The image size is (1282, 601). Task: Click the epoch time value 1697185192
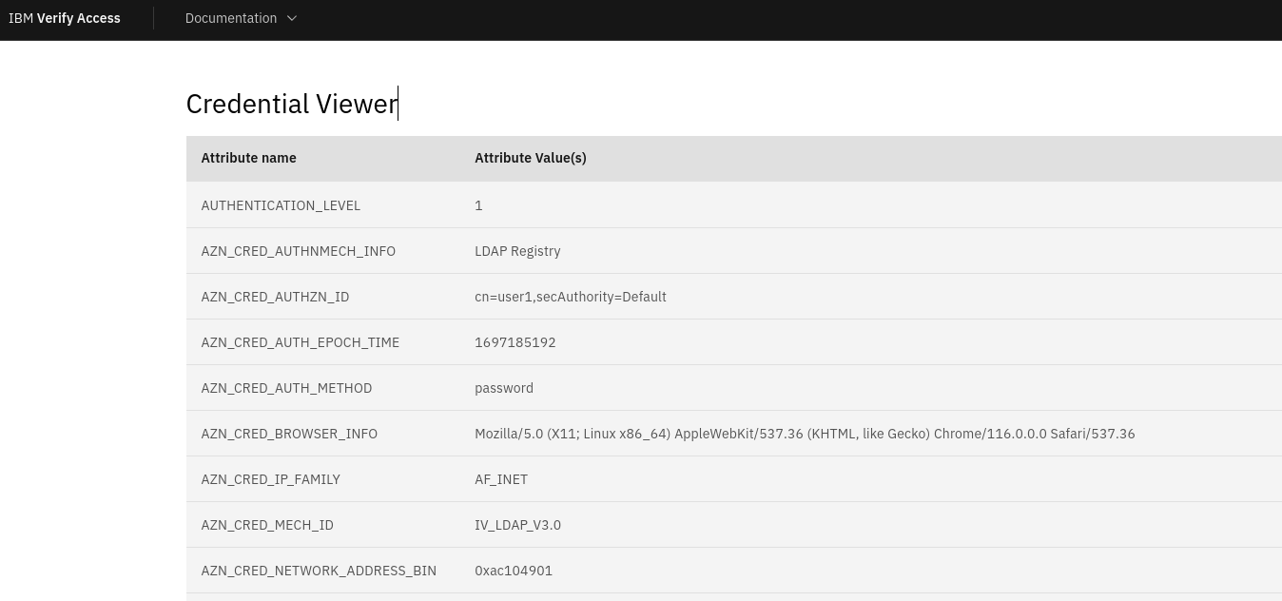[x=515, y=342]
